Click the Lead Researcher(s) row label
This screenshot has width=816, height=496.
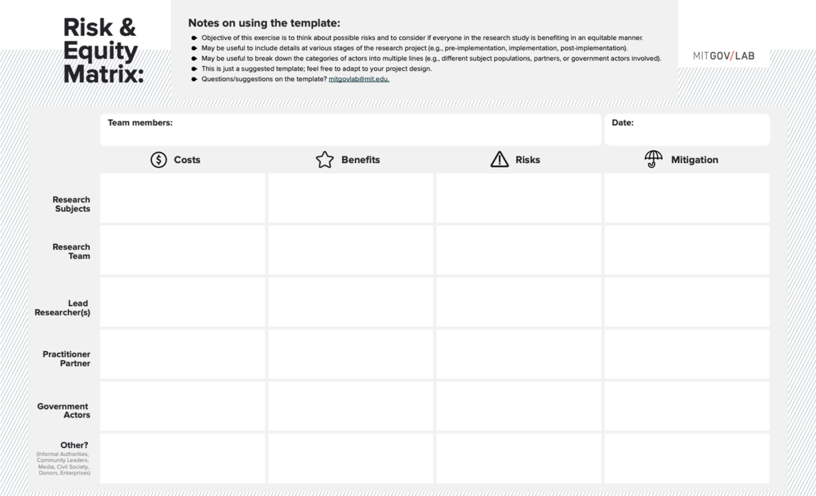tap(62, 307)
